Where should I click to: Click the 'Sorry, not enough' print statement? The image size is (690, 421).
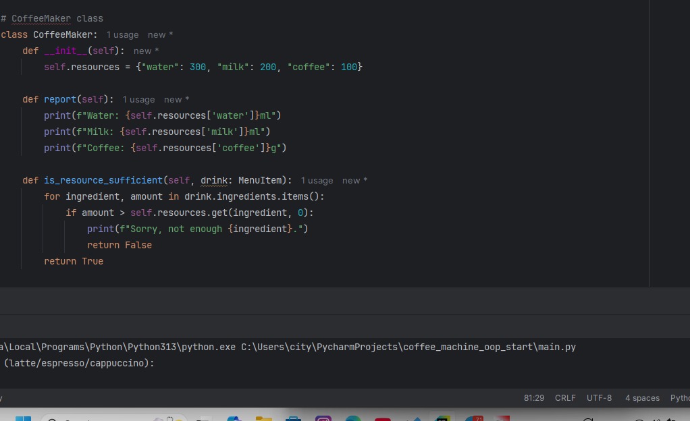pos(198,229)
